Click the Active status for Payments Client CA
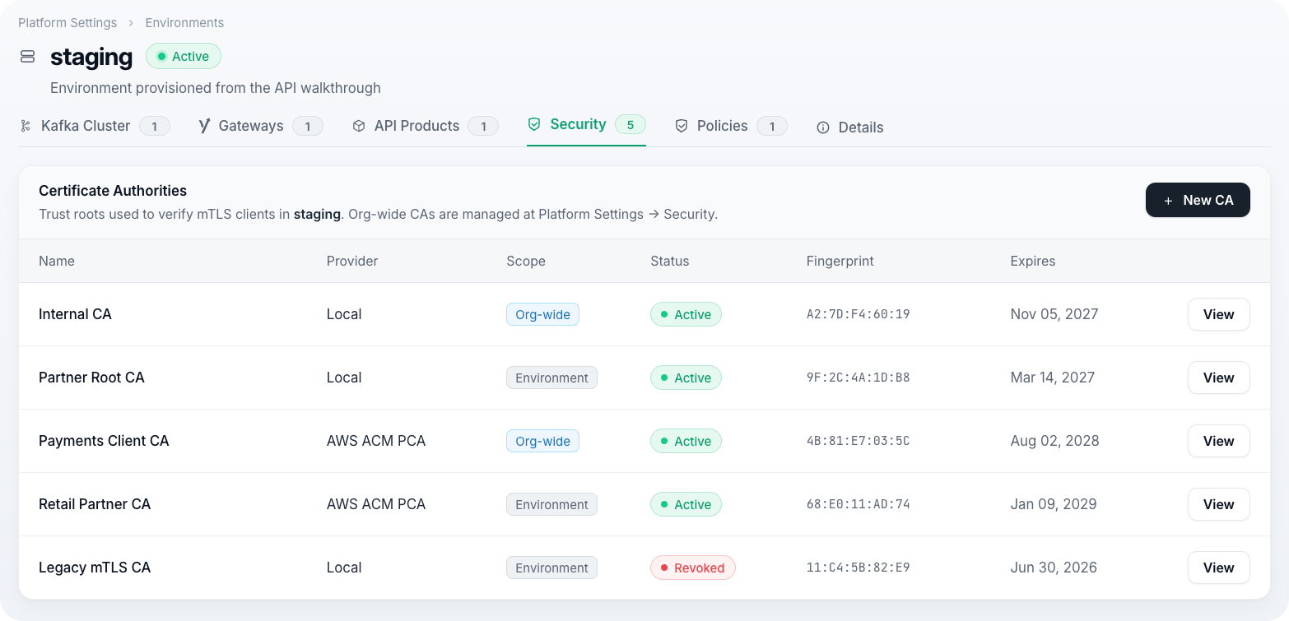Viewport: 1289px width, 621px height. (686, 441)
